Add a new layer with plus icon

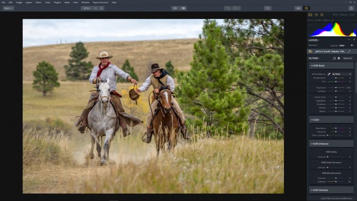coord(354,39)
